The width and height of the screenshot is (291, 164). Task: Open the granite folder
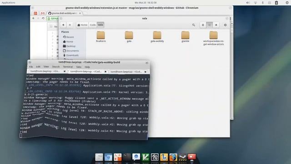pyautogui.click(x=185, y=37)
